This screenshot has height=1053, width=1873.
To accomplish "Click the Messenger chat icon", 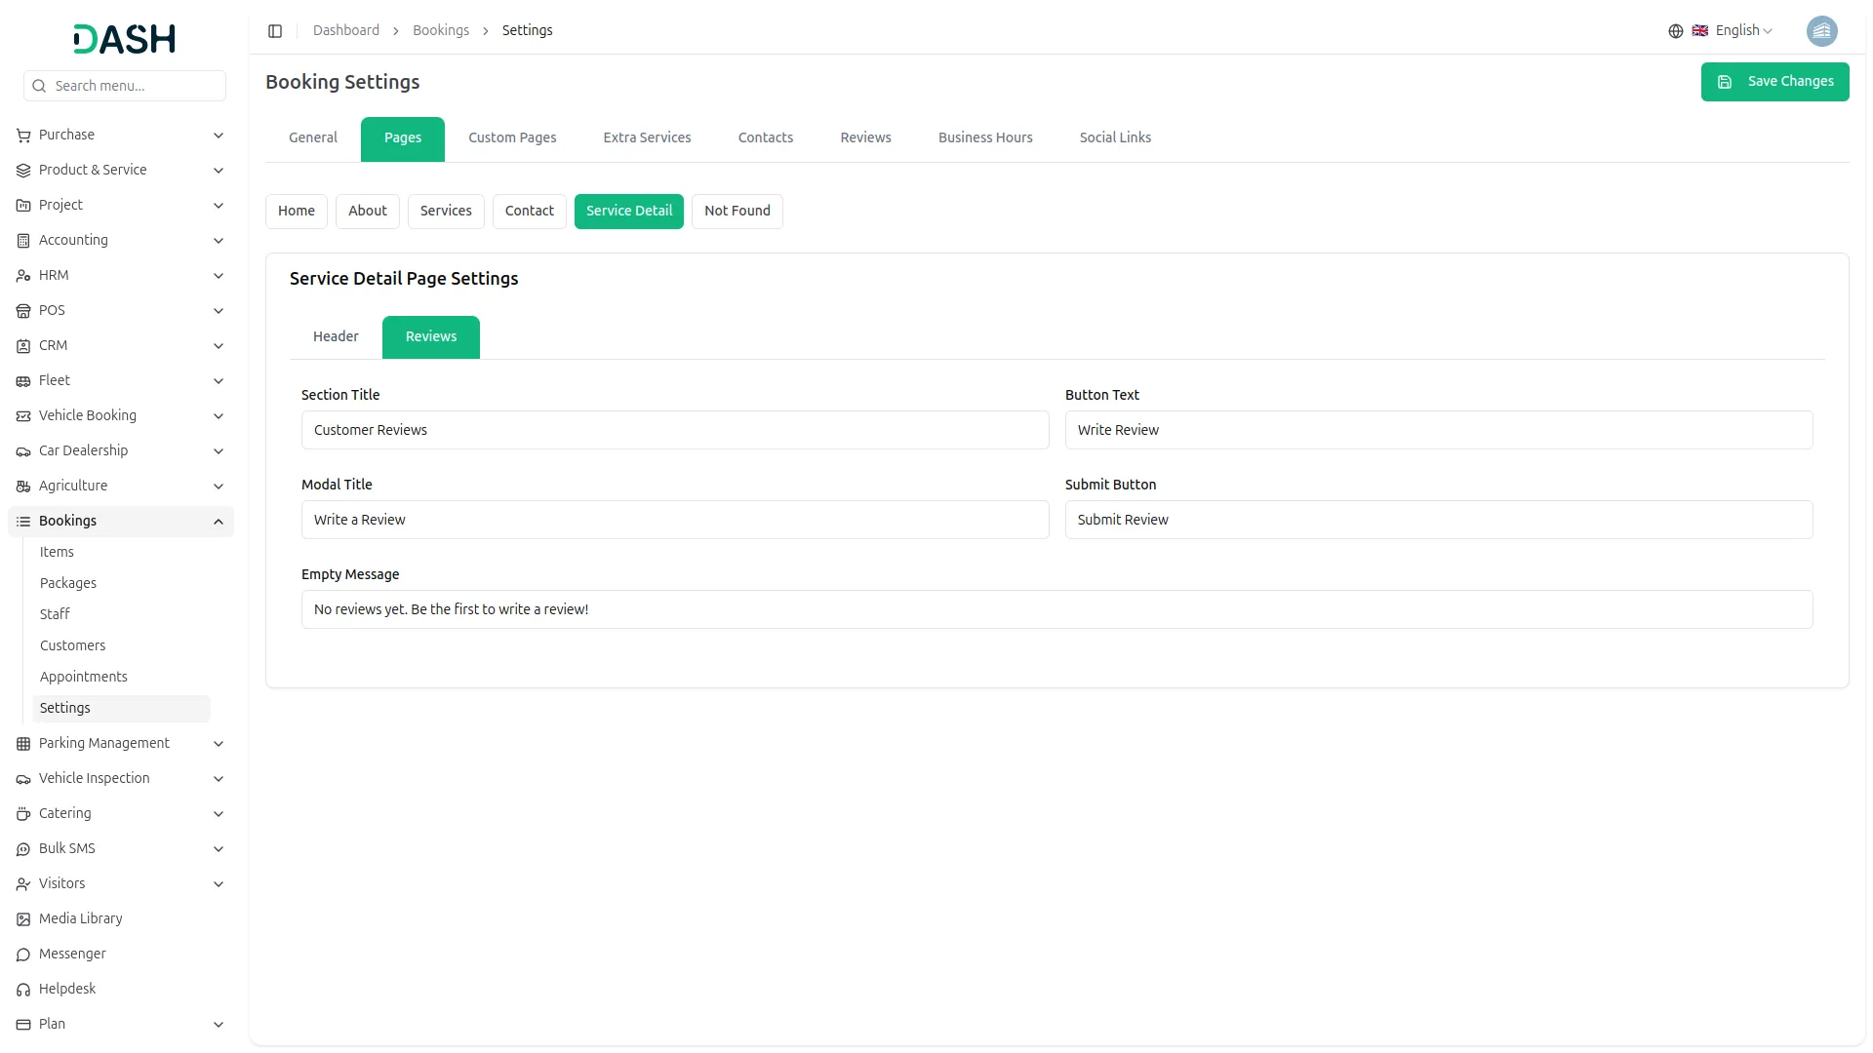I will 23,955.
